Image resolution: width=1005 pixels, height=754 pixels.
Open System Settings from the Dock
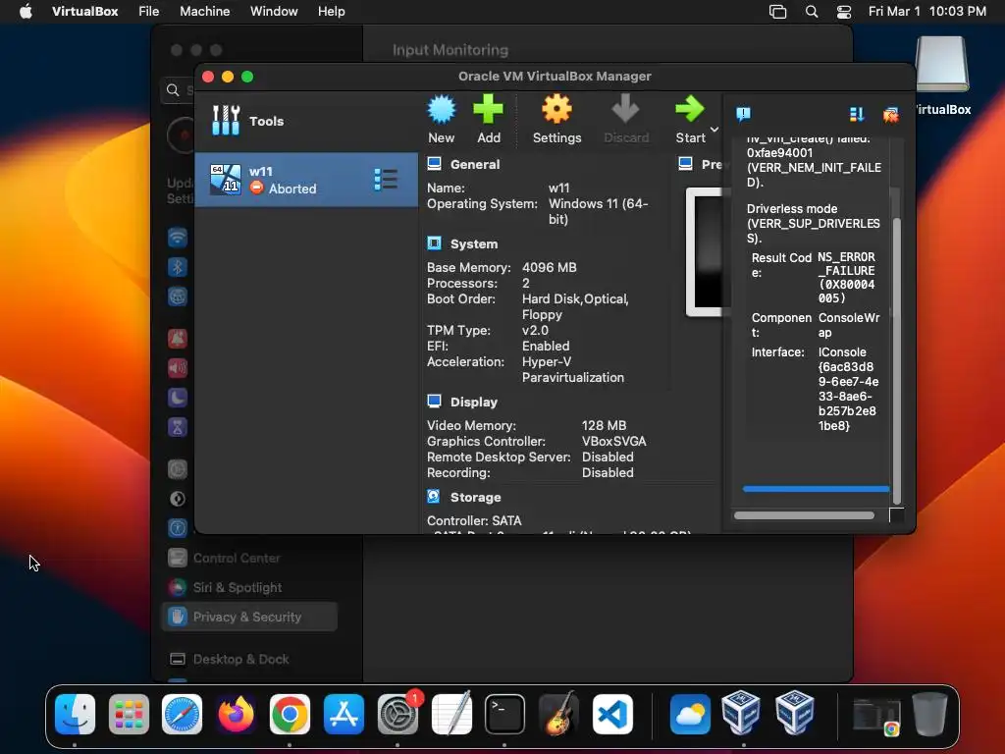[397, 714]
